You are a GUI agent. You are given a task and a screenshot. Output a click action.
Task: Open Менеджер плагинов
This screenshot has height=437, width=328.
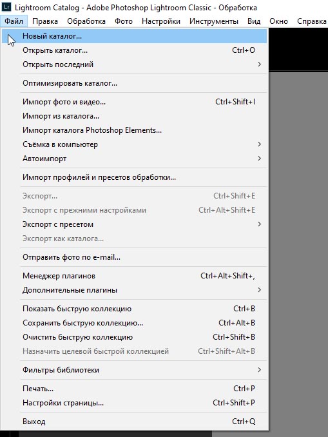[x=134, y=276]
